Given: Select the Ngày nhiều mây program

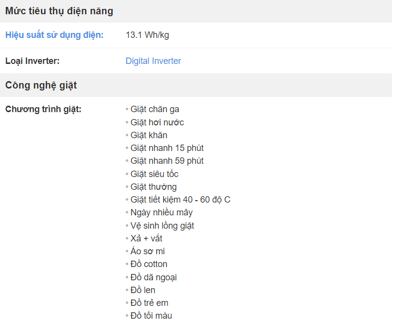Looking at the screenshot, I should click(162, 212).
